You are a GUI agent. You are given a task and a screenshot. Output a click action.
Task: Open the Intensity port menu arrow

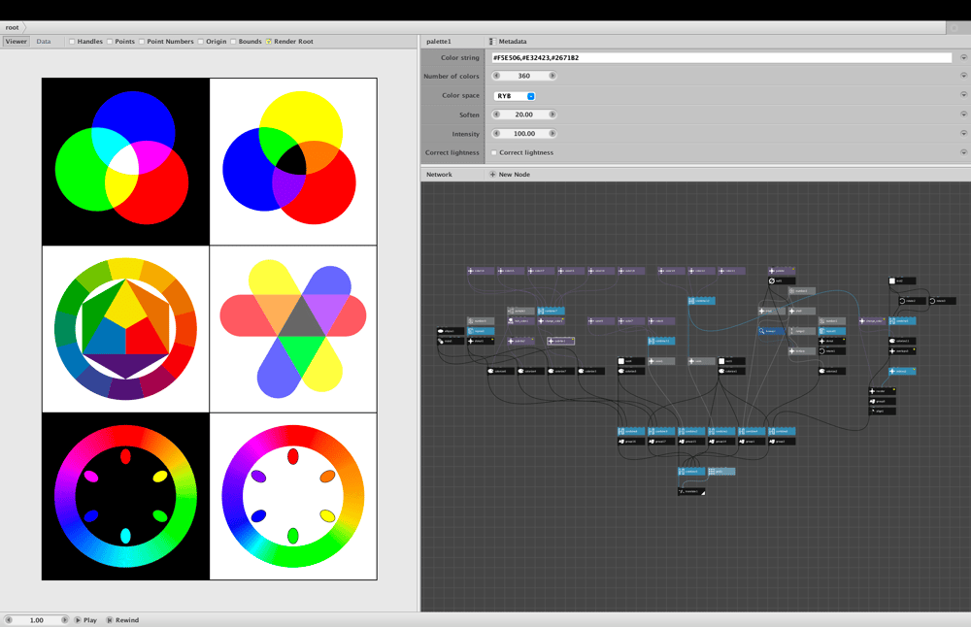[x=963, y=133]
